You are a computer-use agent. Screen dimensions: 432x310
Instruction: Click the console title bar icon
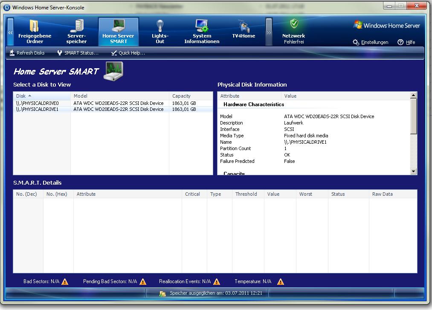coord(7,7)
